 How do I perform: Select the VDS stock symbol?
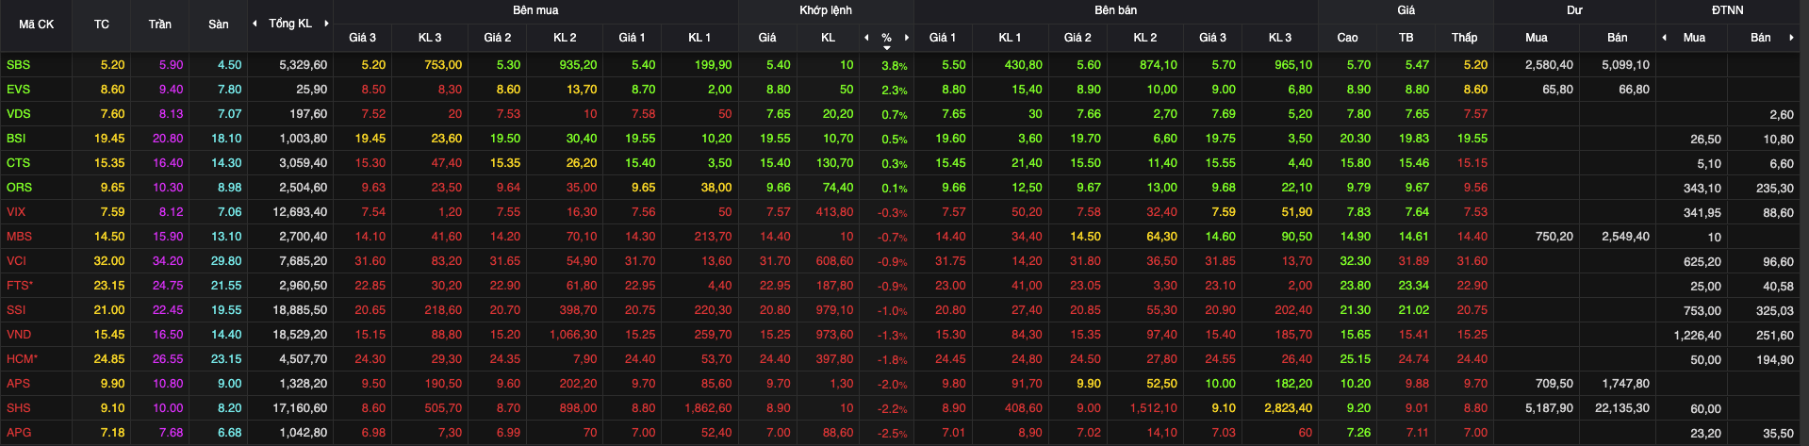coord(18,114)
